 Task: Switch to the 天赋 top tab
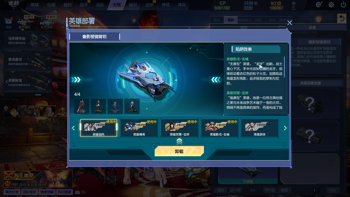point(117,5)
